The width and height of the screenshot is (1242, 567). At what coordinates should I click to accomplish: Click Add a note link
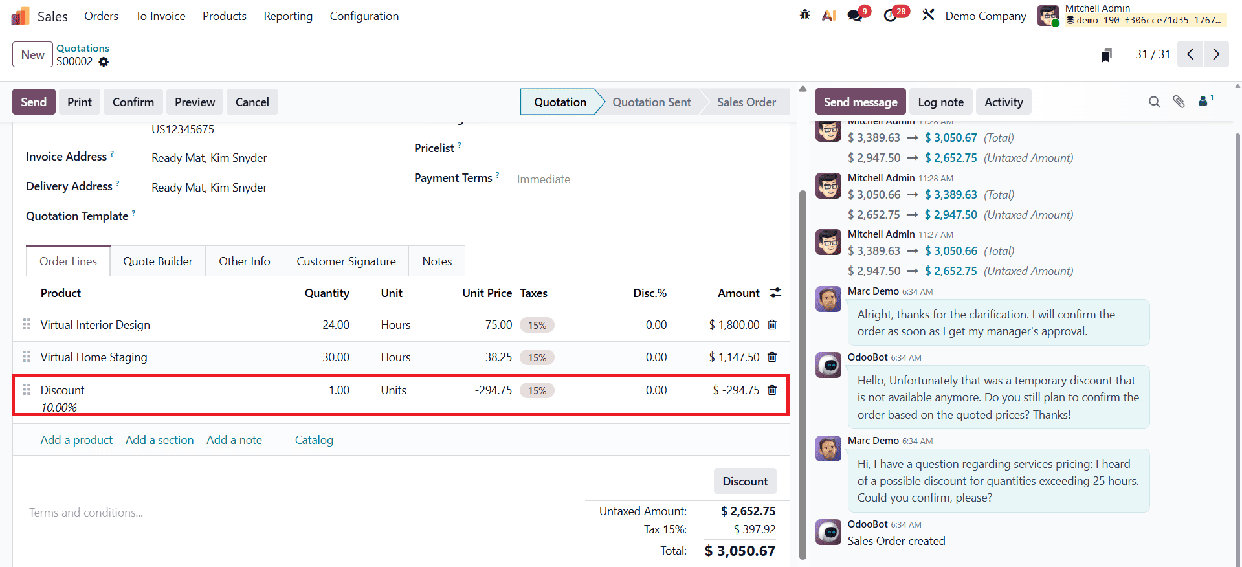tap(234, 440)
